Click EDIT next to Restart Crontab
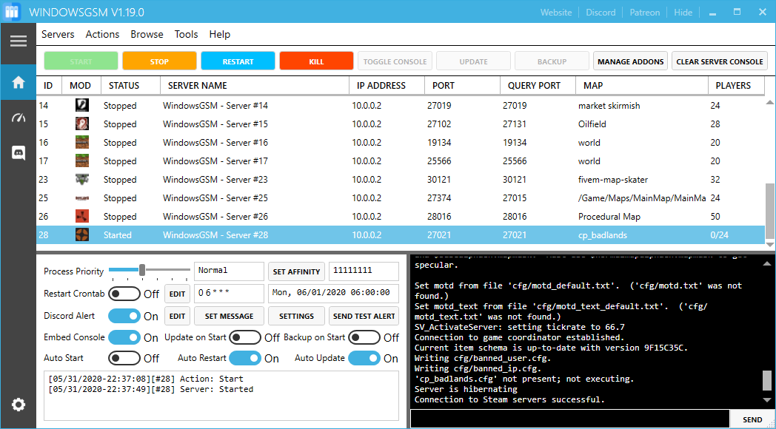Image resolution: width=776 pixels, height=429 pixels. tap(177, 294)
